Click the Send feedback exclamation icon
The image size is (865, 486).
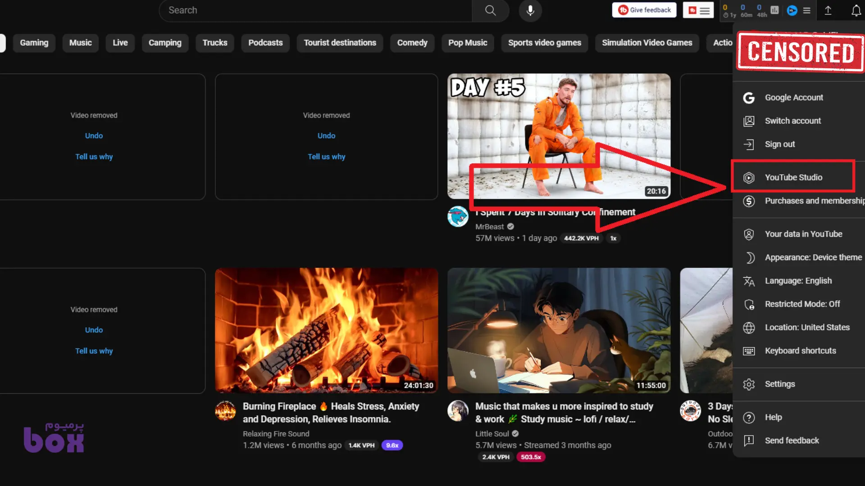pyautogui.click(x=749, y=441)
